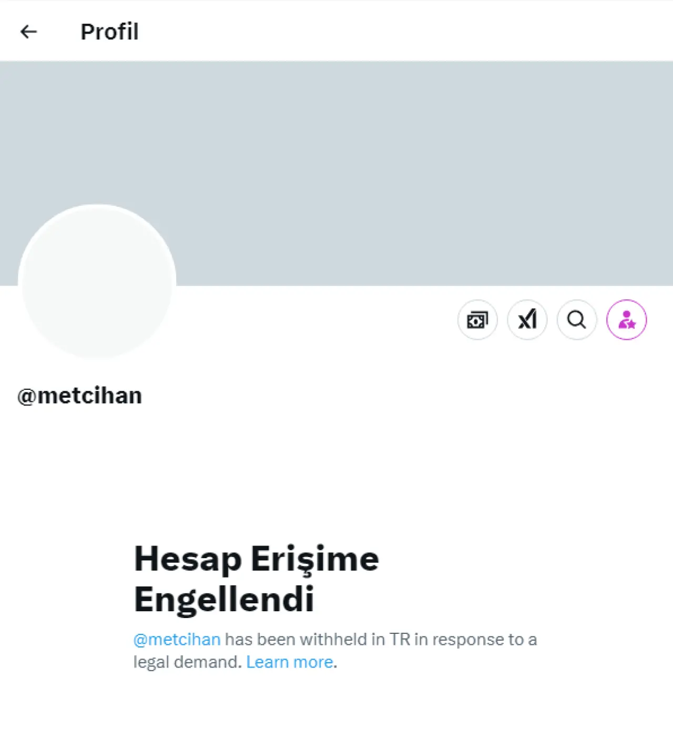Click the word "Erişime" in the heading
673x748 pixels.
click(314, 559)
